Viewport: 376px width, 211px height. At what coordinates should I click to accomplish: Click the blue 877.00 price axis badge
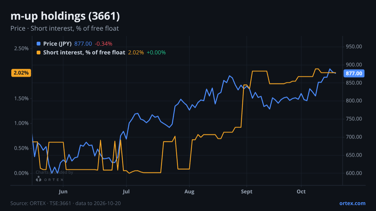354,73
